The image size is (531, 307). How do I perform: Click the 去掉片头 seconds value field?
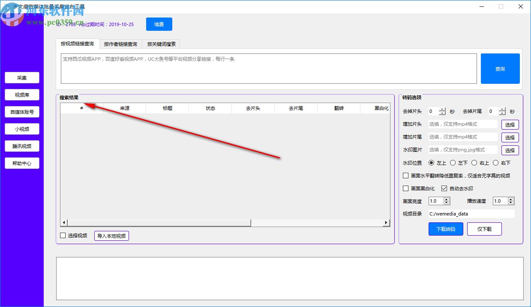(x=433, y=111)
